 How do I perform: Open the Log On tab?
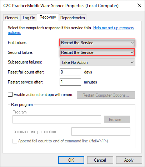pos(29,18)
